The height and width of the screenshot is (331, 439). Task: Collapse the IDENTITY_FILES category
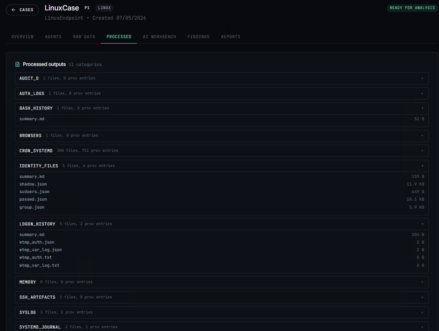[222, 166]
